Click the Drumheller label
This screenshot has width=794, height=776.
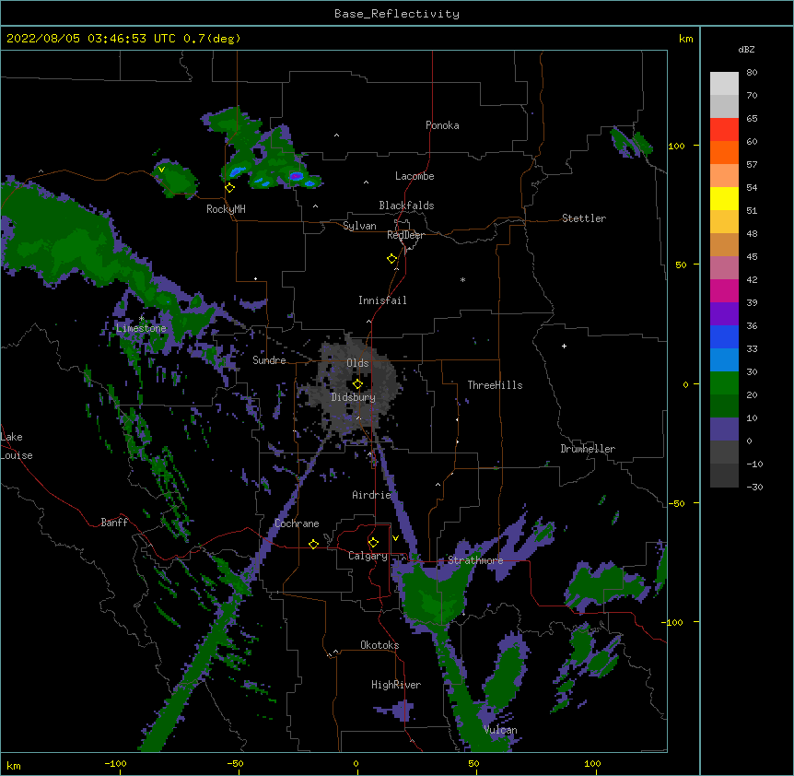click(588, 449)
